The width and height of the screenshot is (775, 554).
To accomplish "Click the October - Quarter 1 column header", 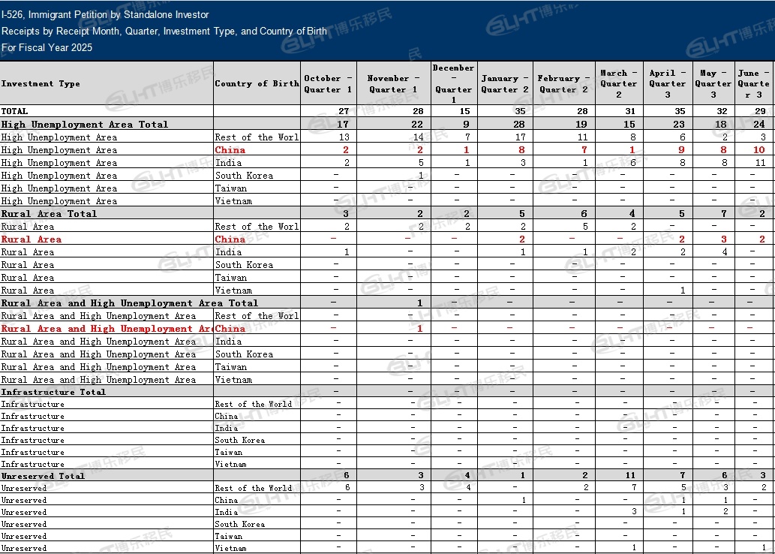I will pyautogui.click(x=328, y=83).
